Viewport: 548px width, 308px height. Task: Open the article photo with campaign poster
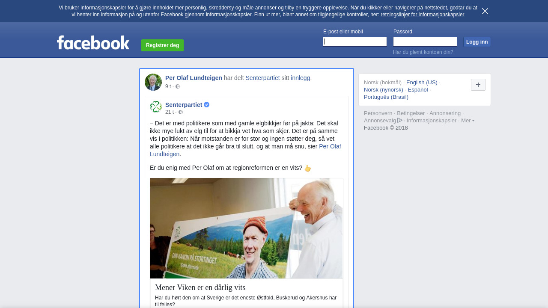coord(246,228)
